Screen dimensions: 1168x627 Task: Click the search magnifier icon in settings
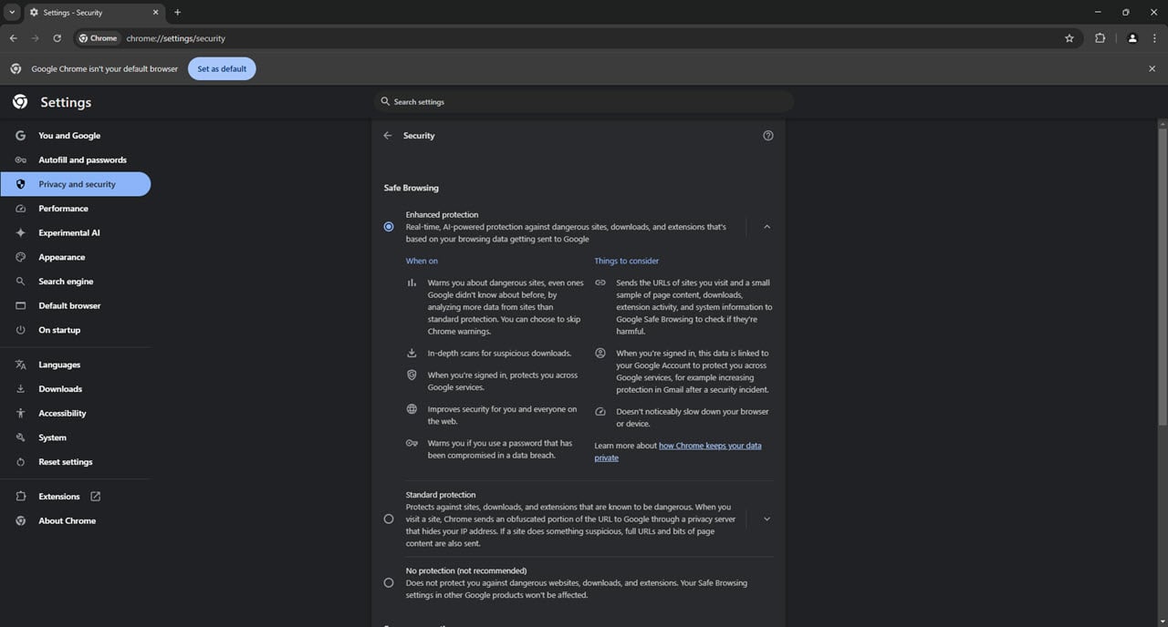pos(385,102)
